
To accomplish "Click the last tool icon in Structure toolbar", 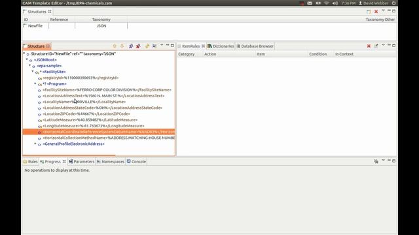I will click(x=155, y=46).
